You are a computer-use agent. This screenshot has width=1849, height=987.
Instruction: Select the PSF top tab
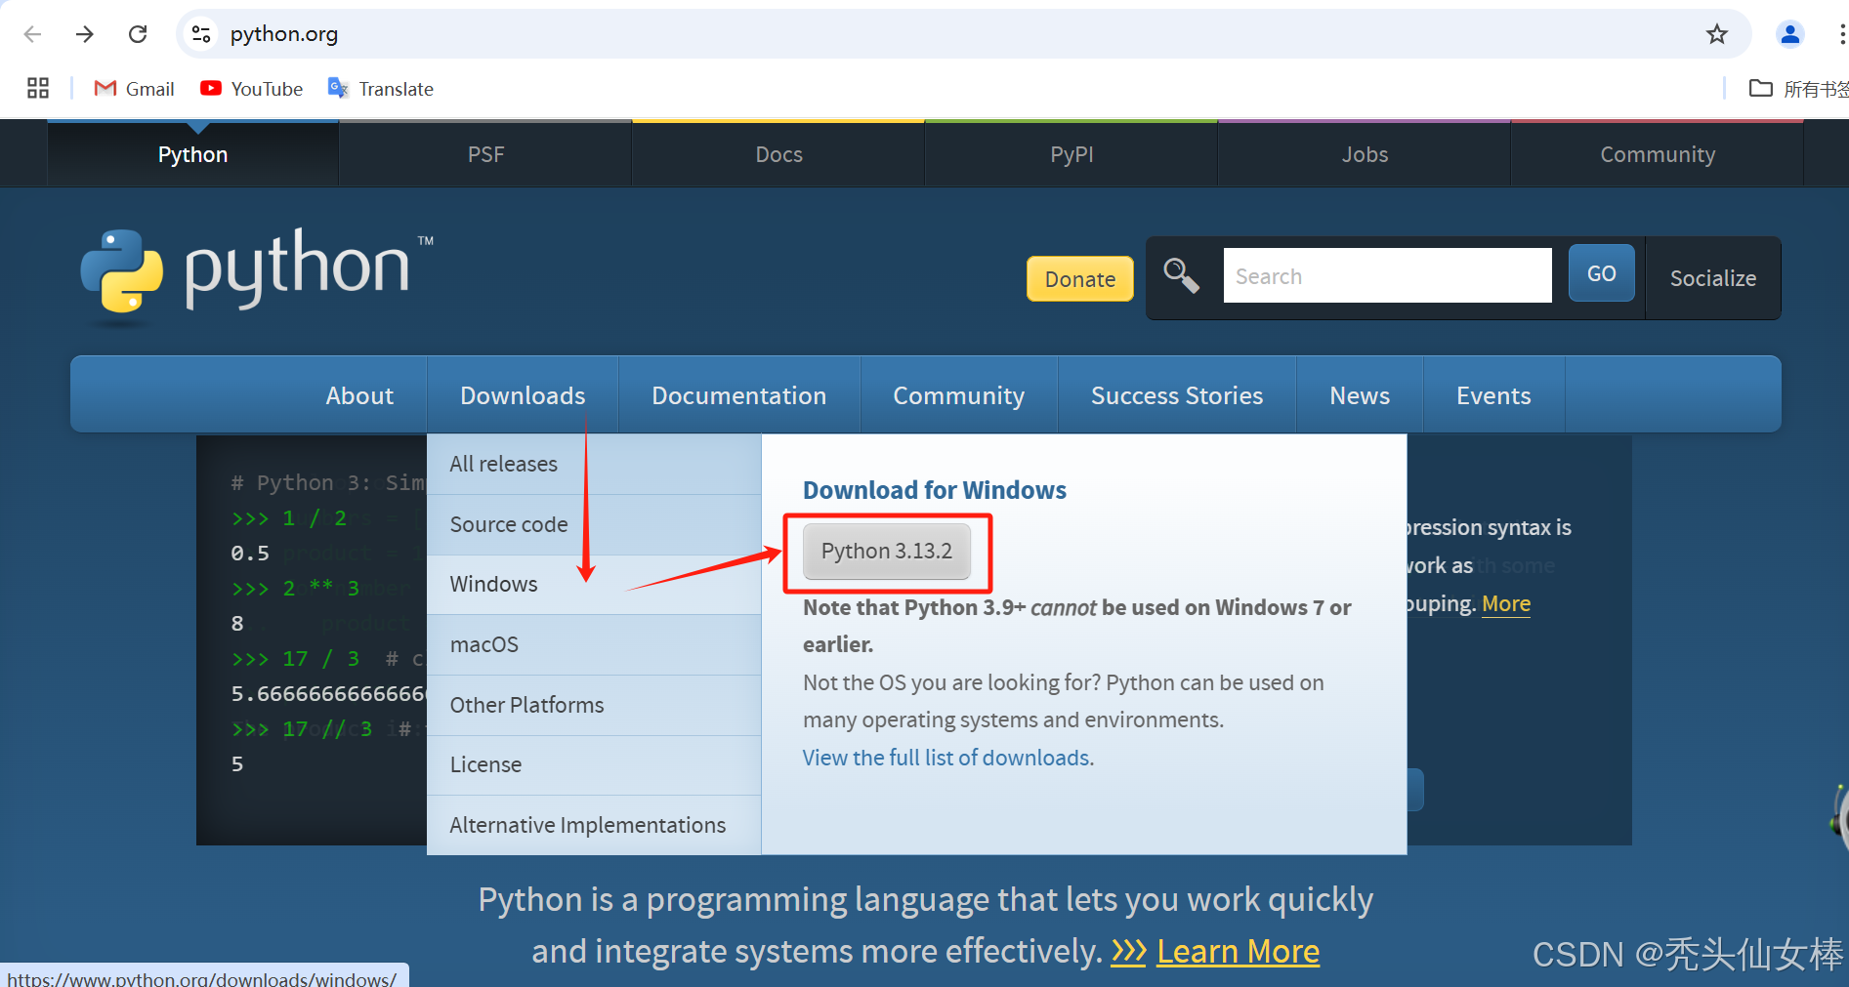click(485, 154)
